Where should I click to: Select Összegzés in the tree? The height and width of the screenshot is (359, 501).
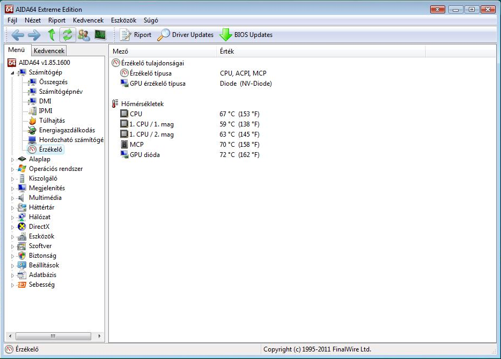(x=53, y=82)
